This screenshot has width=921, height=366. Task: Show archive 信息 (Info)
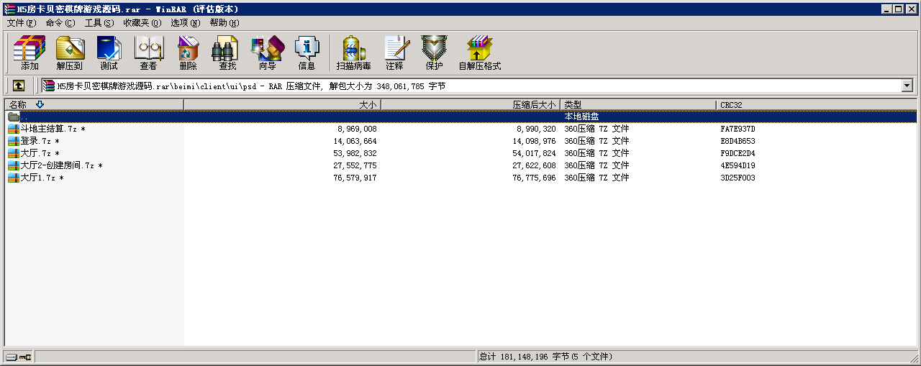tap(307, 53)
